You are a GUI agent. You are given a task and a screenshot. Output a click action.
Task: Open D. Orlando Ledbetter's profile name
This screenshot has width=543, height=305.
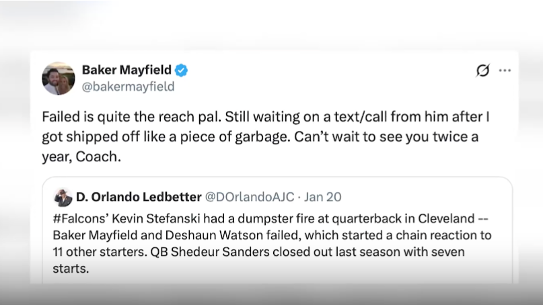pyautogui.click(x=138, y=197)
